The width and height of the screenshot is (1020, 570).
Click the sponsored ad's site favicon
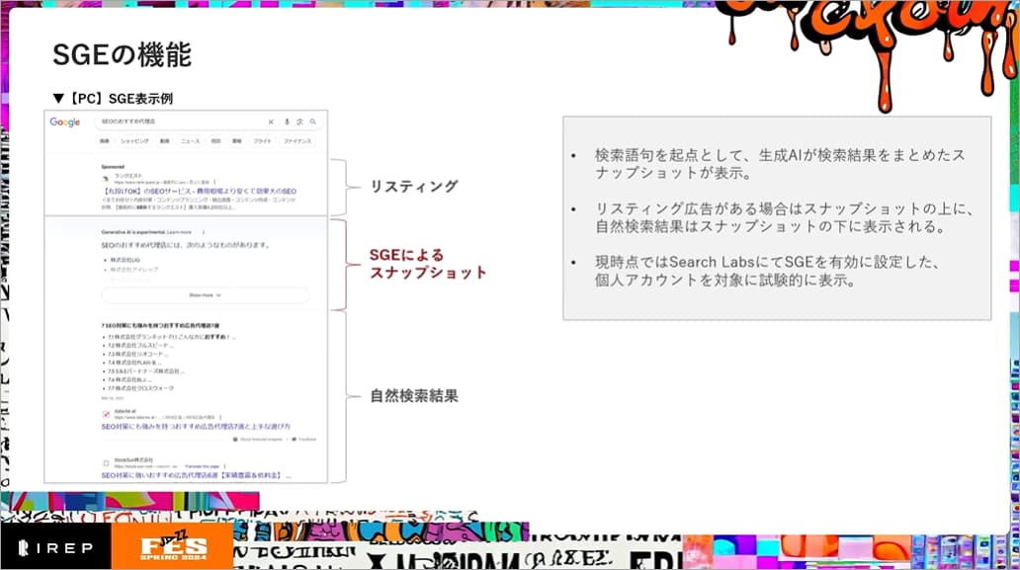106,178
